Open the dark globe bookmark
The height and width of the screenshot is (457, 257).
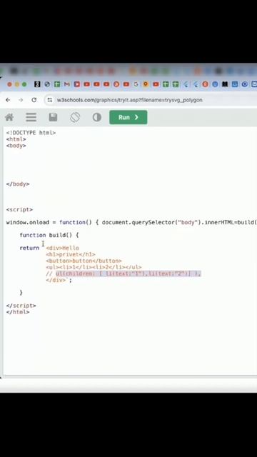point(47,84)
